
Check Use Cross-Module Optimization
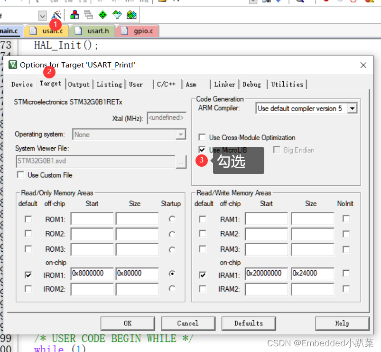(201, 137)
